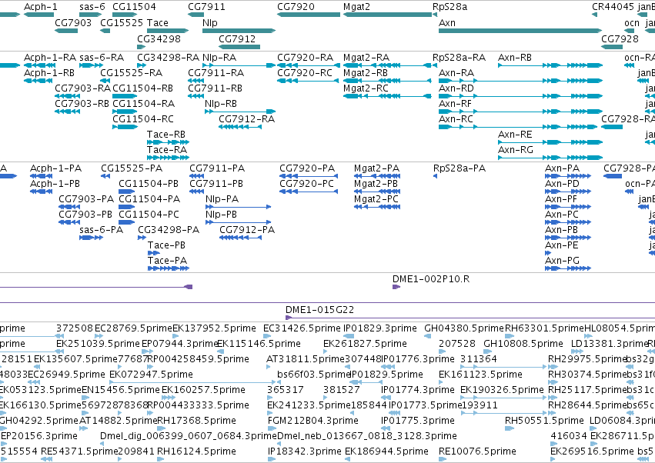Select the RE10076.5prime EST label
This screenshot has height=463, width=655.
click(477, 451)
